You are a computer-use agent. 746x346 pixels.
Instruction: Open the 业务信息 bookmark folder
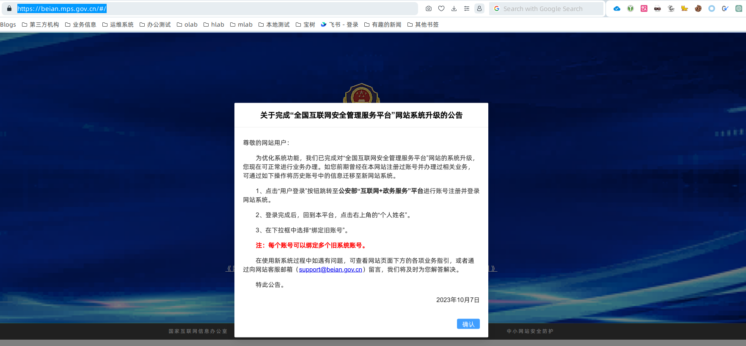pyautogui.click(x=81, y=25)
